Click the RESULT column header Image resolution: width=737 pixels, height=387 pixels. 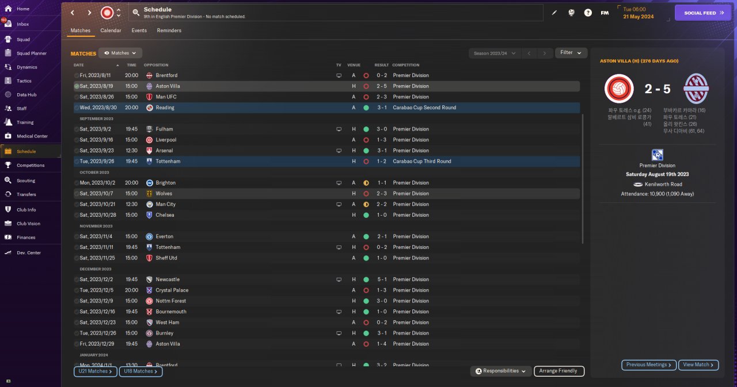(382, 65)
